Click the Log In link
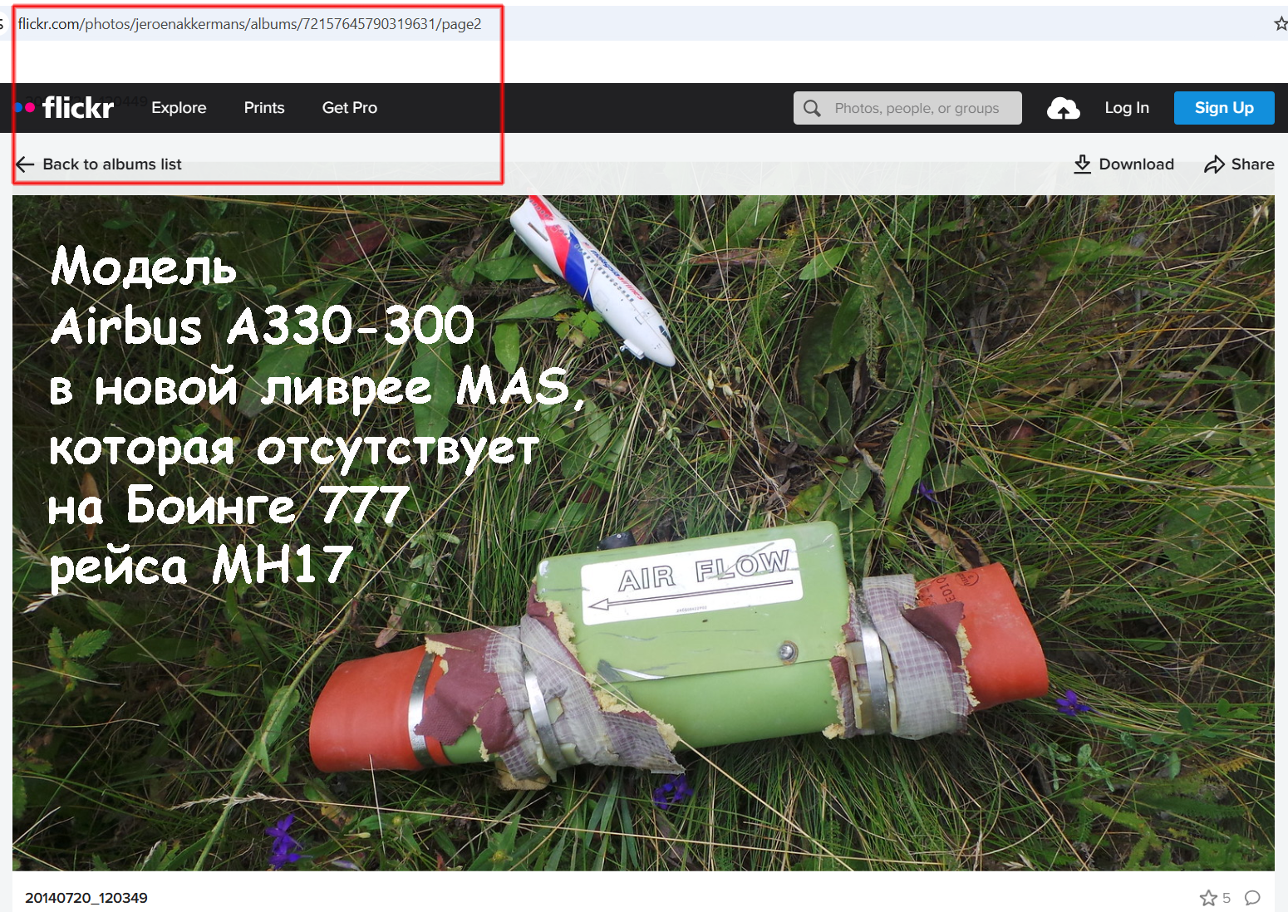The height and width of the screenshot is (912, 1288). (x=1127, y=108)
